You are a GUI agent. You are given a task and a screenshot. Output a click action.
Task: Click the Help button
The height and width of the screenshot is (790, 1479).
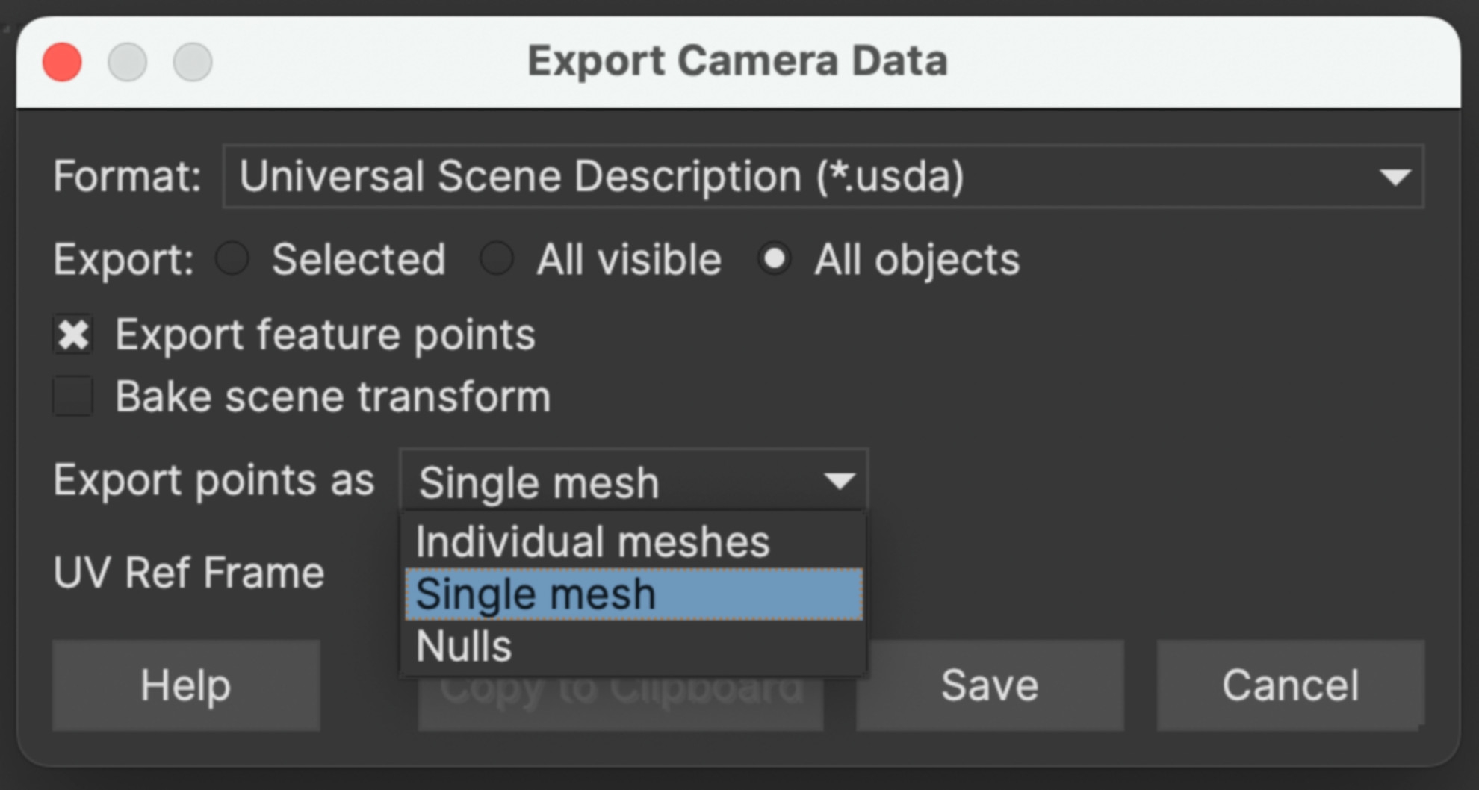pos(185,685)
